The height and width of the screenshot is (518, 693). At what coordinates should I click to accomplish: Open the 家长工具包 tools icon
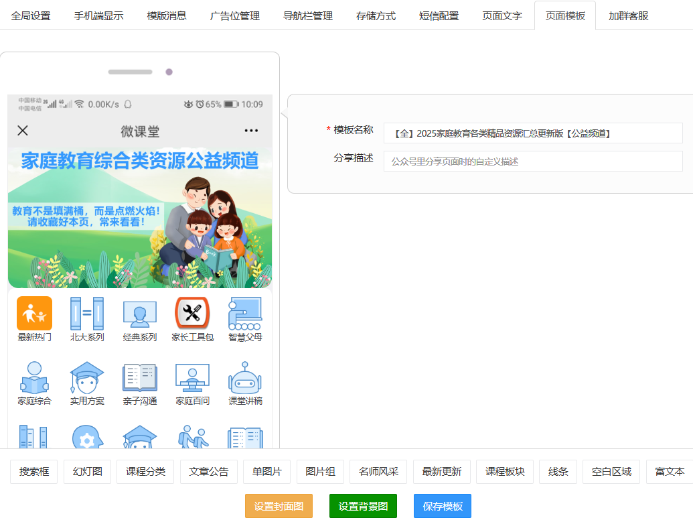click(192, 314)
